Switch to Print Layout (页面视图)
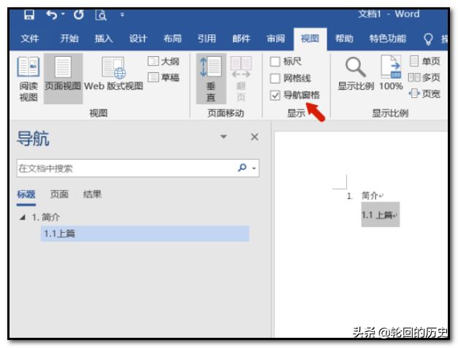 (63, 79)
